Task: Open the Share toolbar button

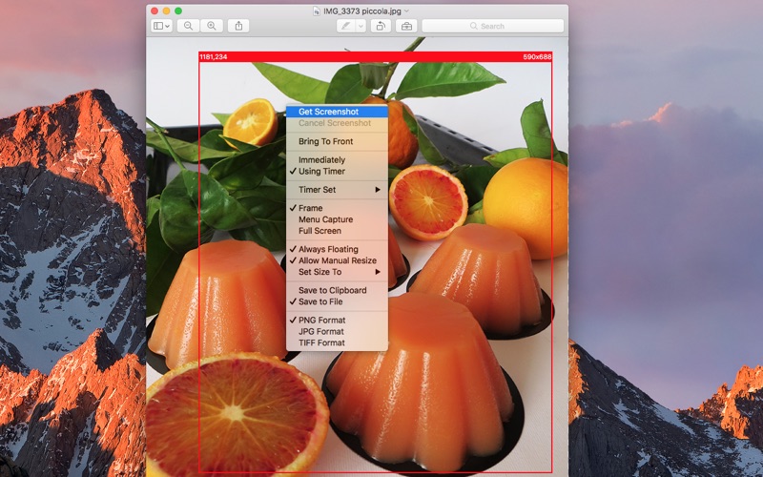Action: pos(238,26)
